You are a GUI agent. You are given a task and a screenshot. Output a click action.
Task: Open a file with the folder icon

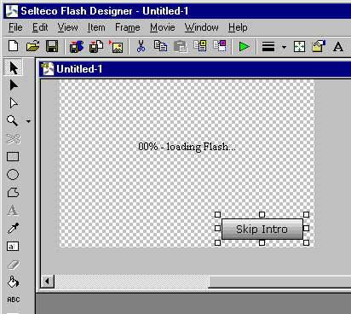[x=33, y=46]
